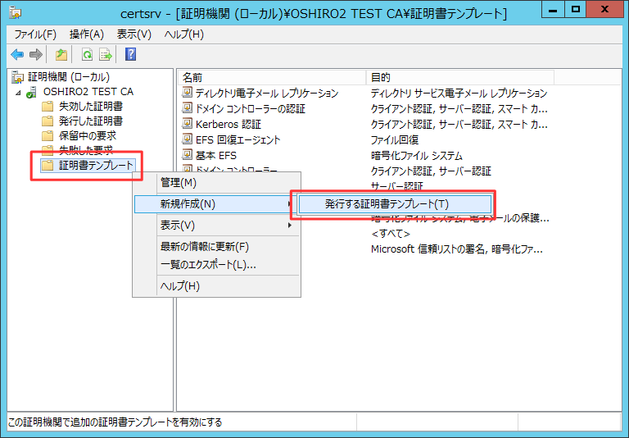Click the 暗号化ファイル システム purpose cell
The width and height of the screenshot is (629, 438).
[x=416, y=155]
